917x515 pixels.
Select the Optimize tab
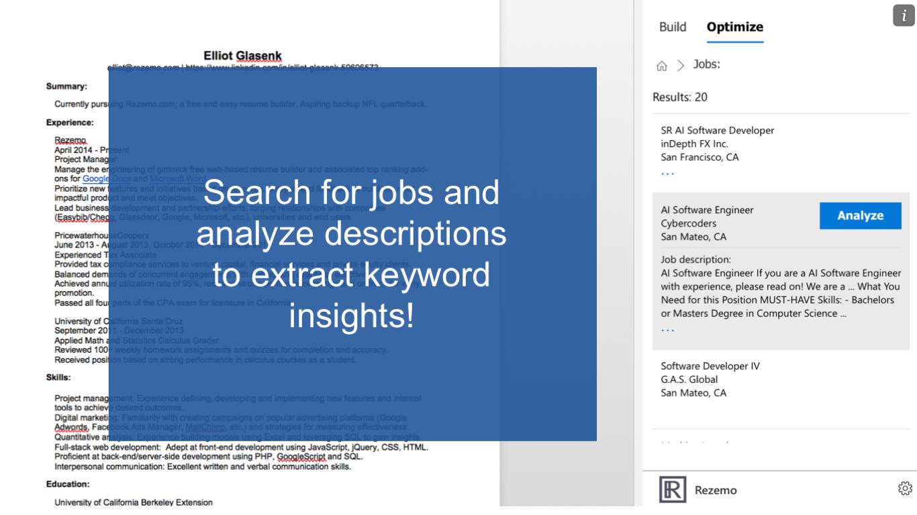[x=735, y=27]
